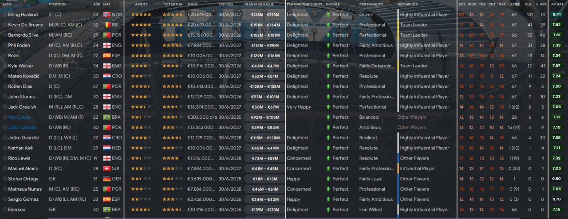Tick the selection circle beside Kevin De Bruyne
This screenshot has height=219, width=568.
[x=4, y=25]
